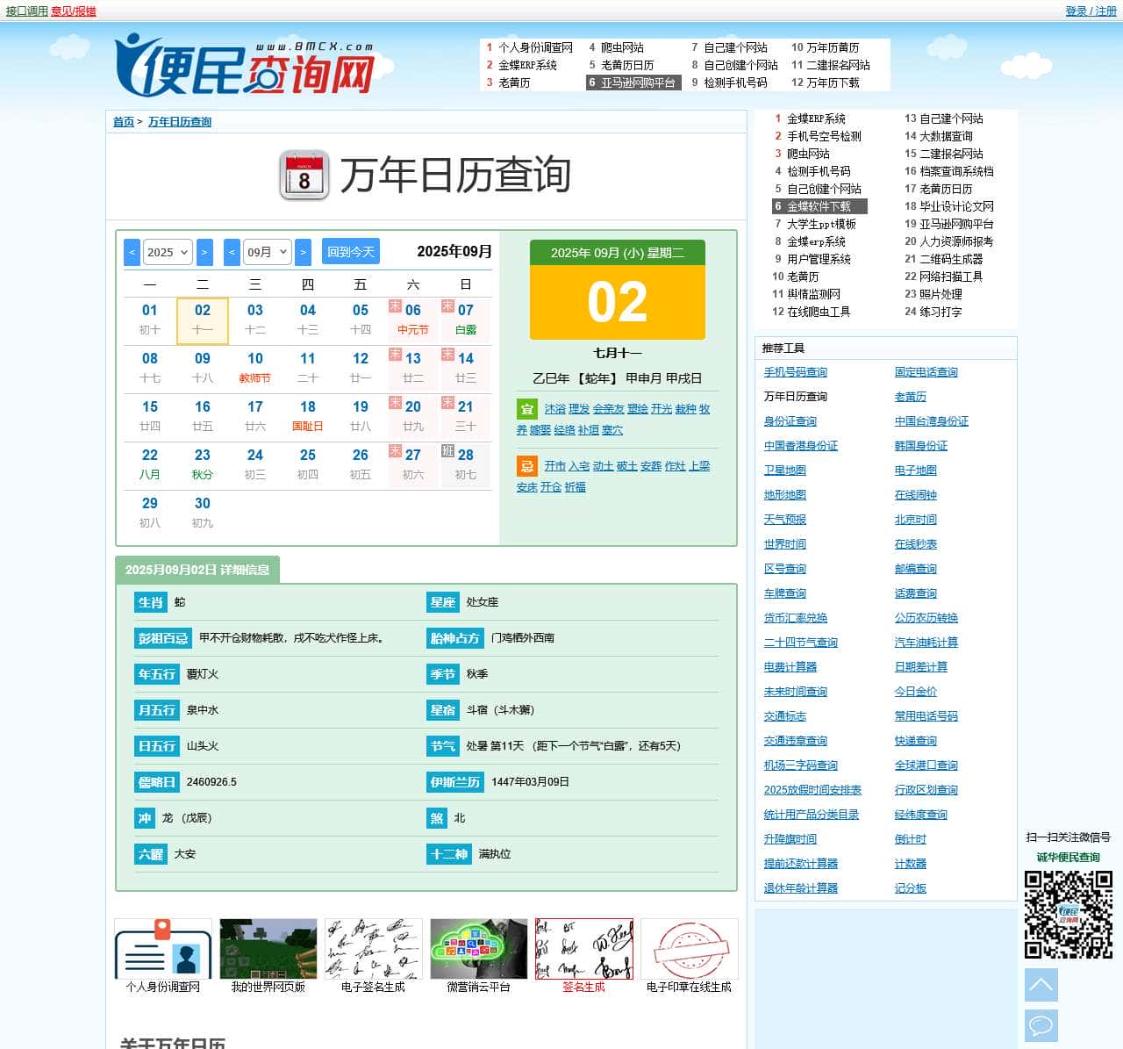The image size is (1123, 1049).
Task: Open the chat feedback bubble icon
Action: pos(1041,1025)
